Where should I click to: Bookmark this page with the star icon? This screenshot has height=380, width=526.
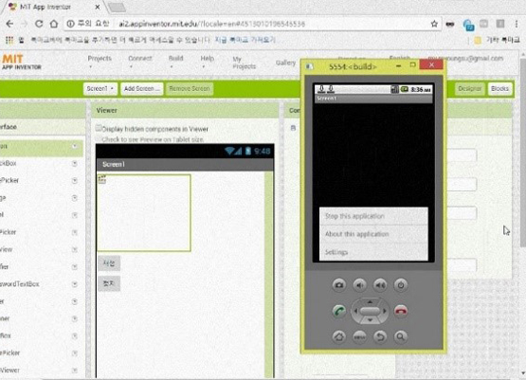tap(434, 24)
